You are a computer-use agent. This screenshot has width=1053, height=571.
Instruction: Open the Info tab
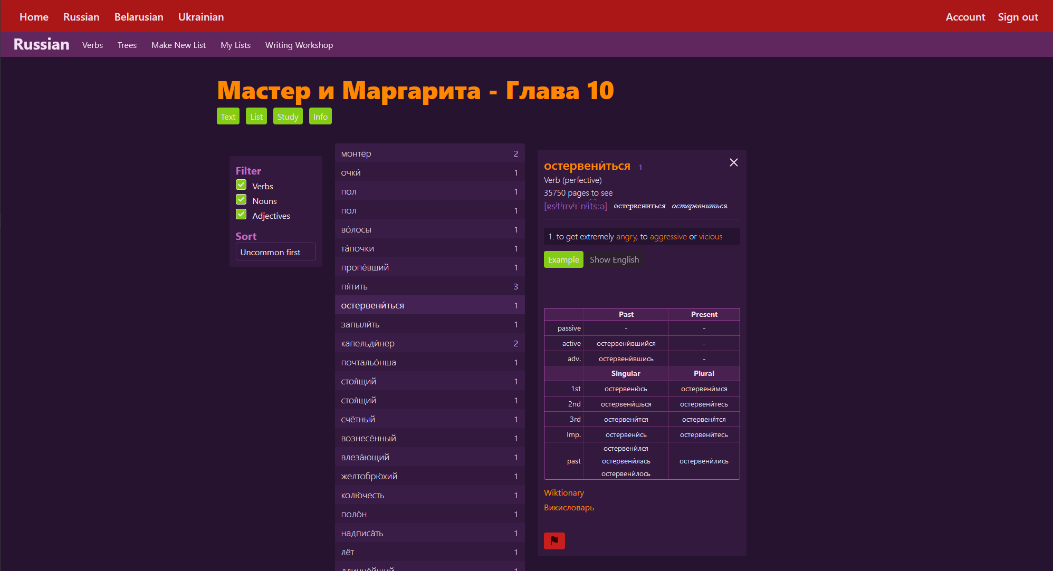320,117
